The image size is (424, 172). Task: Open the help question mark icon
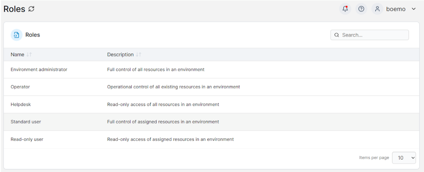point(361,9)
